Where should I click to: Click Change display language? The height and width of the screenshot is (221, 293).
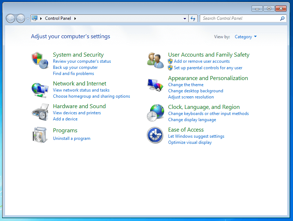click(192, 120)
